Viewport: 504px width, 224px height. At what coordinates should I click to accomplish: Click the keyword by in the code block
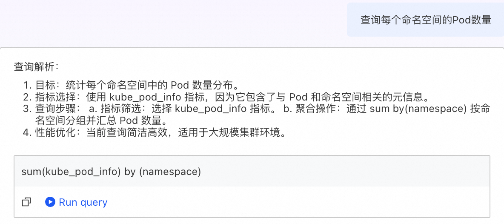130,172
